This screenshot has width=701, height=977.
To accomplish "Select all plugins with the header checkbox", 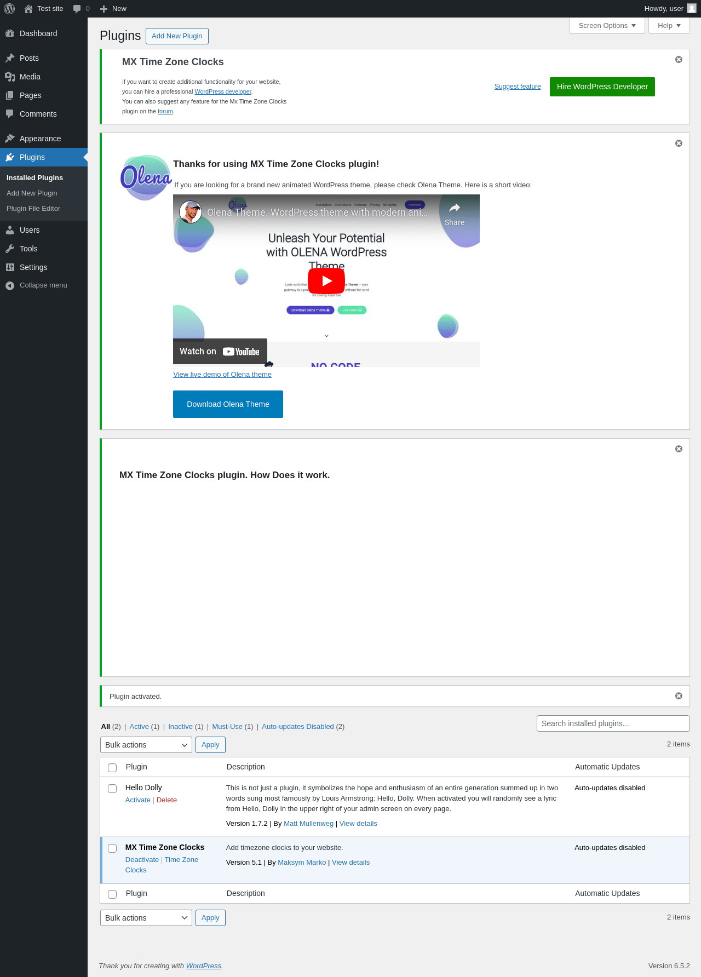I will click(x=112, y=767).
